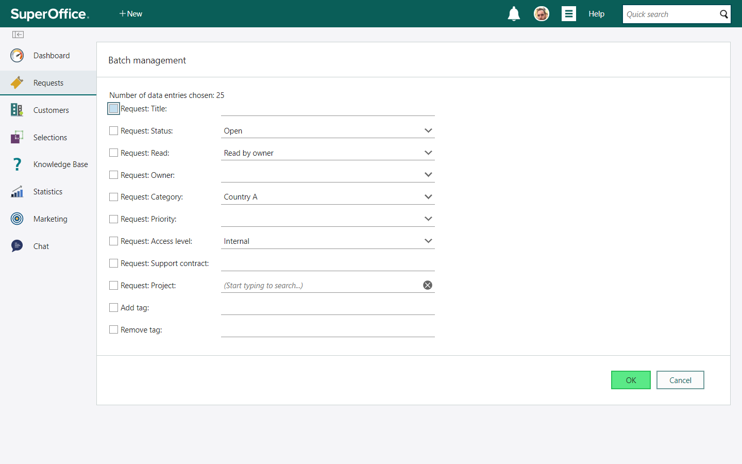This screenshot has width=742, height=464.
Task: Click the Selections icon
Action: pos(17,137)
